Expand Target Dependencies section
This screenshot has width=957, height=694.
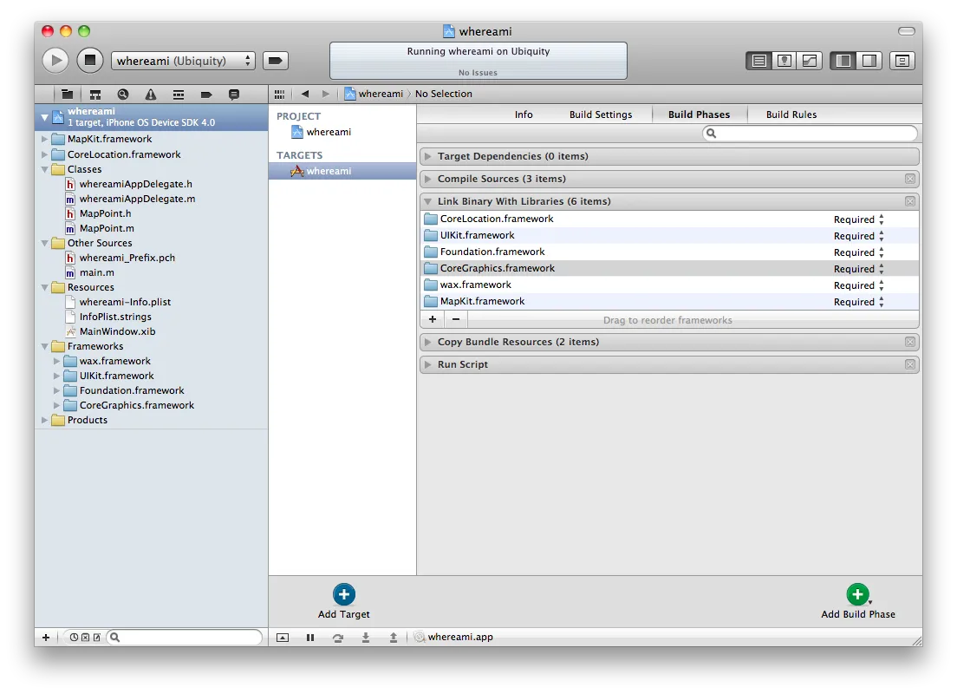tap(428, 156)
